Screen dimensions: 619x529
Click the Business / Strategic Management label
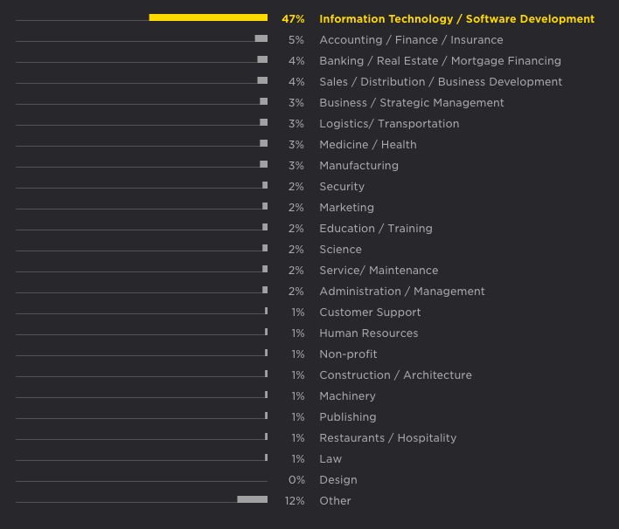click(x=411, y=103)
